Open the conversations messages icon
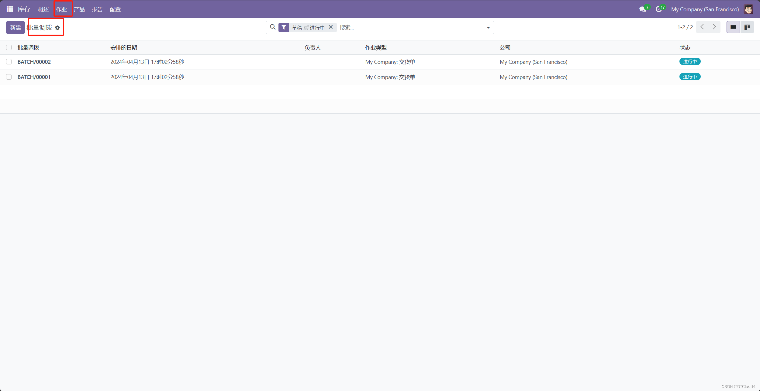This screenshot has width=760, height=391. 642,9
